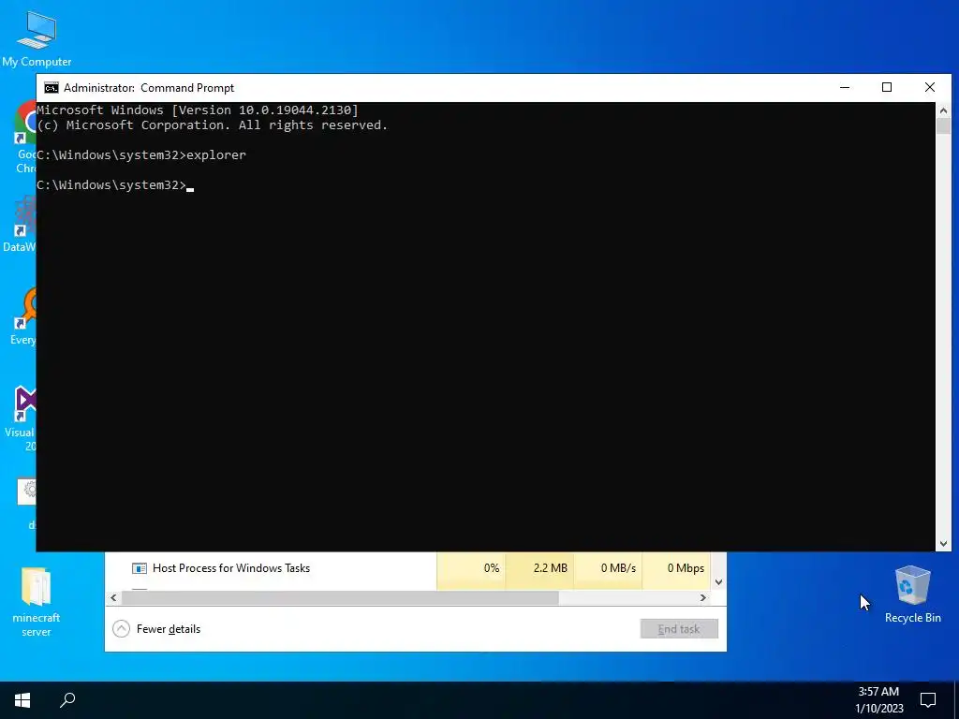Collapse Task Manager with Fewer details
Image resolution: width=959 pixels, height=719 pixels.
[156, 628]
